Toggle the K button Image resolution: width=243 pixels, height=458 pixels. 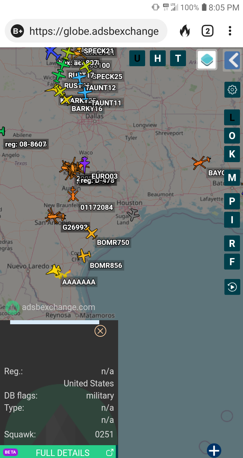(x=232, y=154)
